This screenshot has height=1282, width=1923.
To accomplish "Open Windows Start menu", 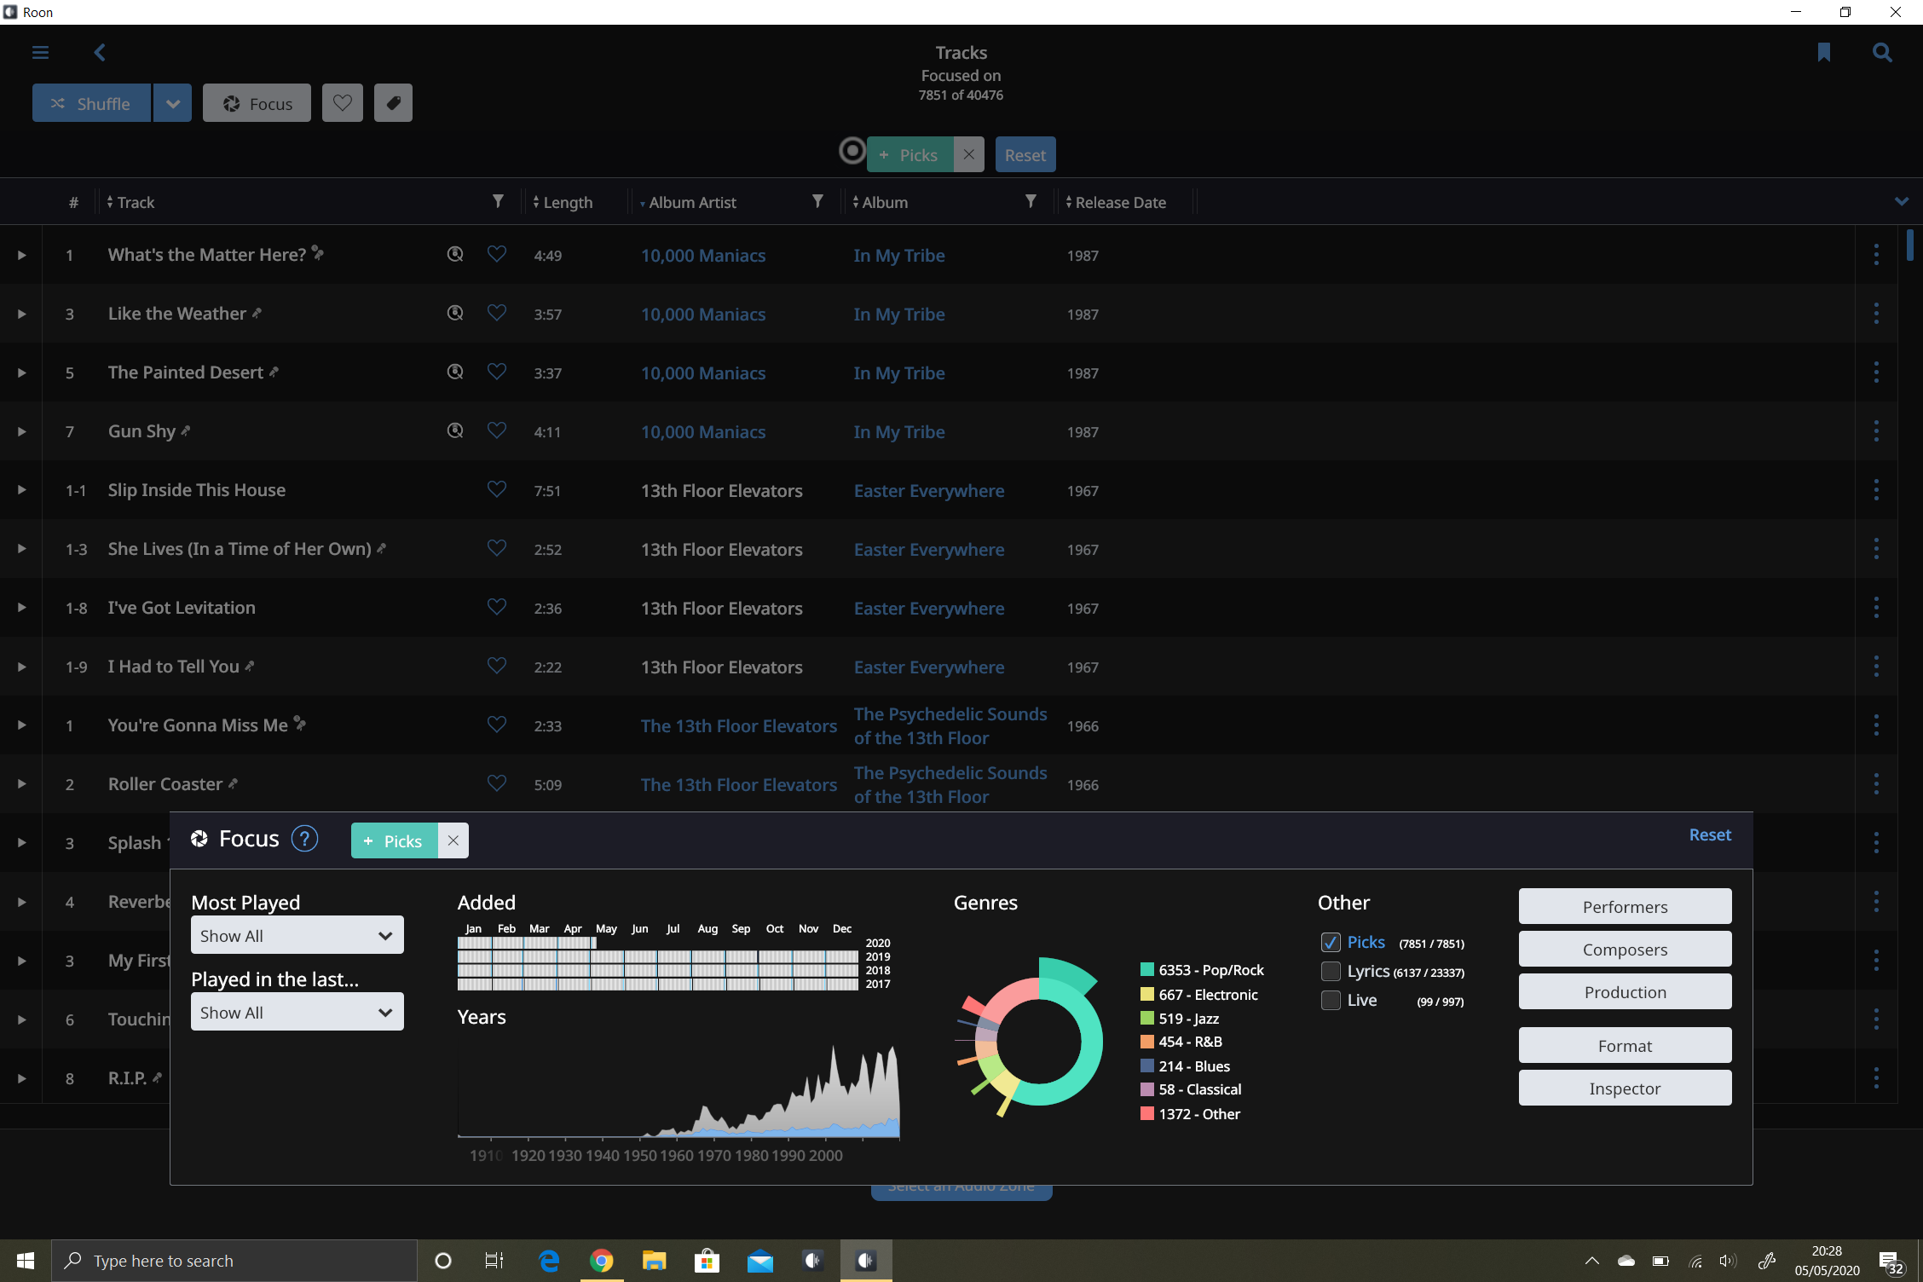I will coord(26,1260).
